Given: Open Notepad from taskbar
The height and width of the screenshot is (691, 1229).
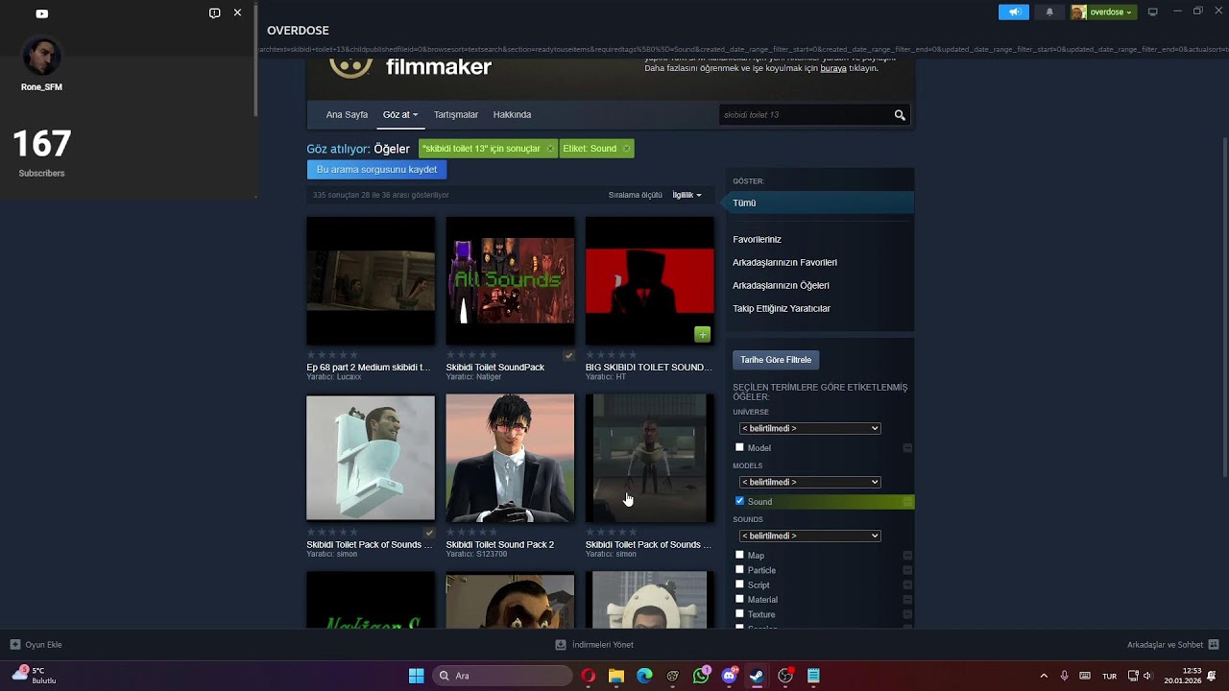Looking at the screenshot, I should click(x=814, y=676).
